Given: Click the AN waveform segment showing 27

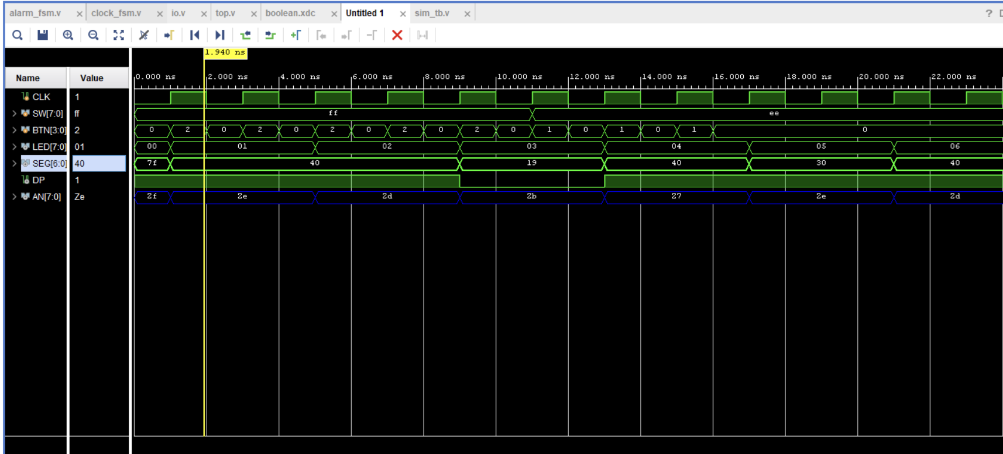Looking at the screenshot, I should point(676,197).
